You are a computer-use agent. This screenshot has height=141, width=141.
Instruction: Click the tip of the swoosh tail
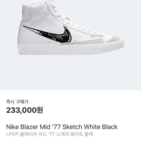point(23,26)
